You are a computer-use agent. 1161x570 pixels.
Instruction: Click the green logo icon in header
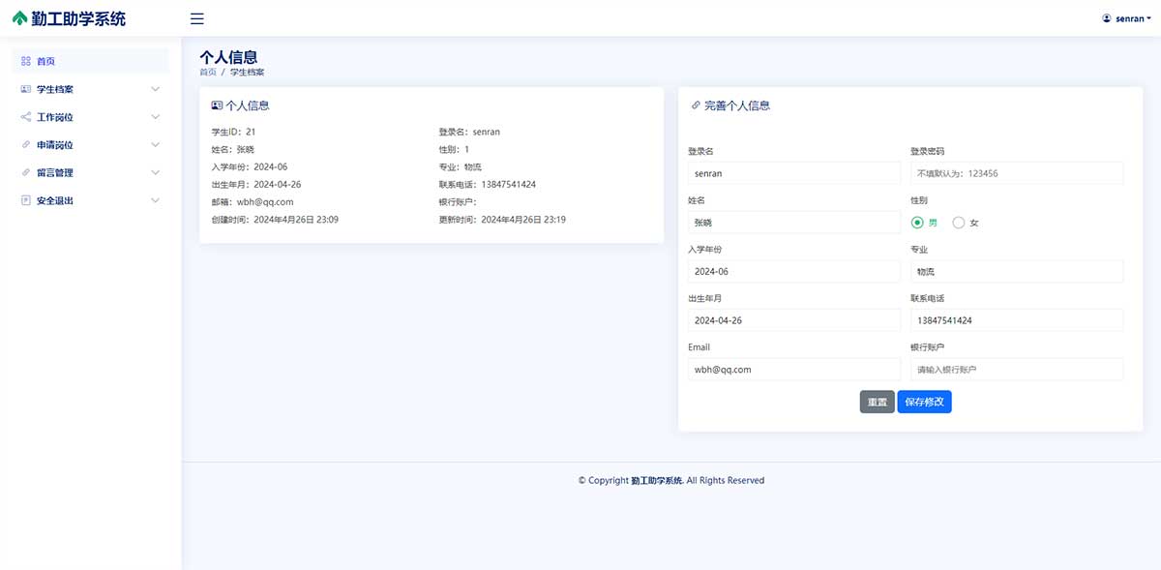(x=20, y=18)
